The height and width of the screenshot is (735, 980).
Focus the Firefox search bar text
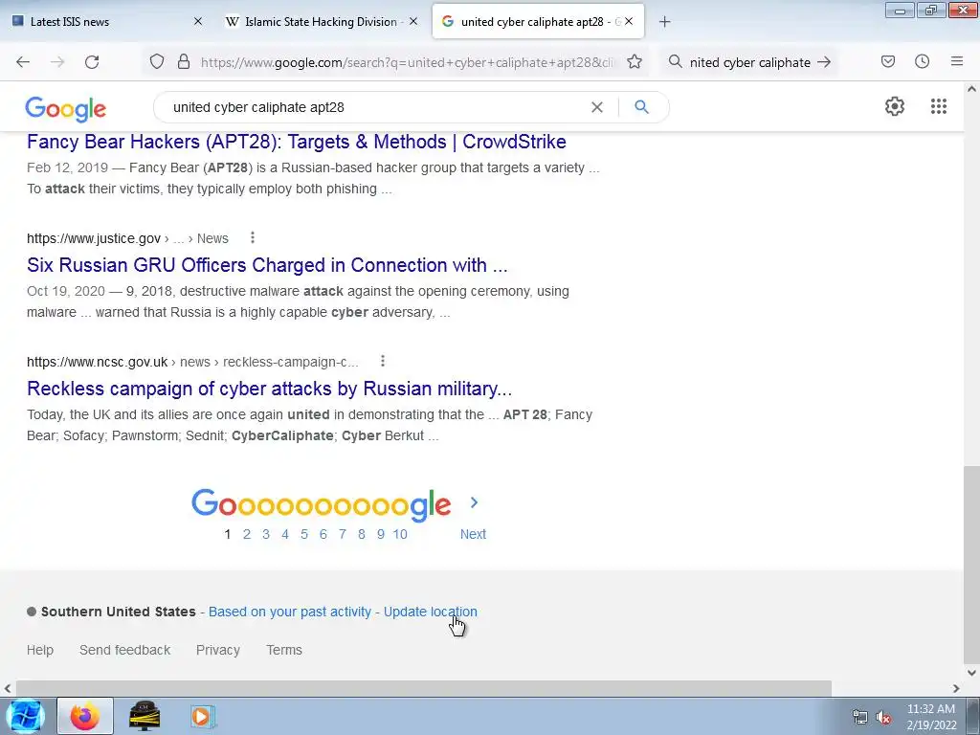[750, 62]
